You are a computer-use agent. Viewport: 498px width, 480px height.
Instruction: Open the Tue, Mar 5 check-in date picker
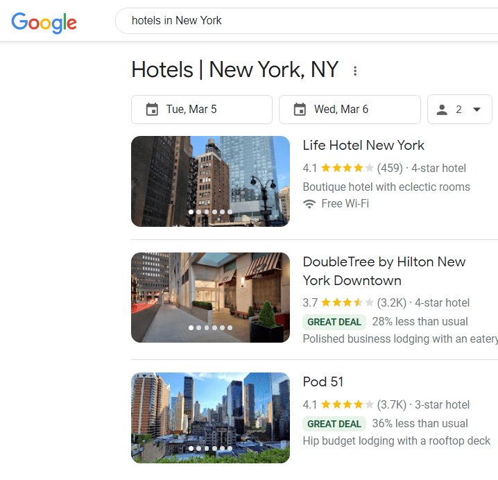202,110
